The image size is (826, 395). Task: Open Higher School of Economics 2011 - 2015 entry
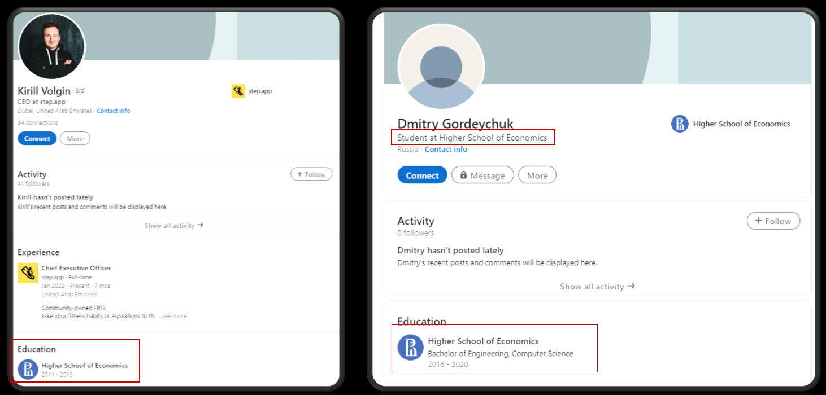click(85, 366)
